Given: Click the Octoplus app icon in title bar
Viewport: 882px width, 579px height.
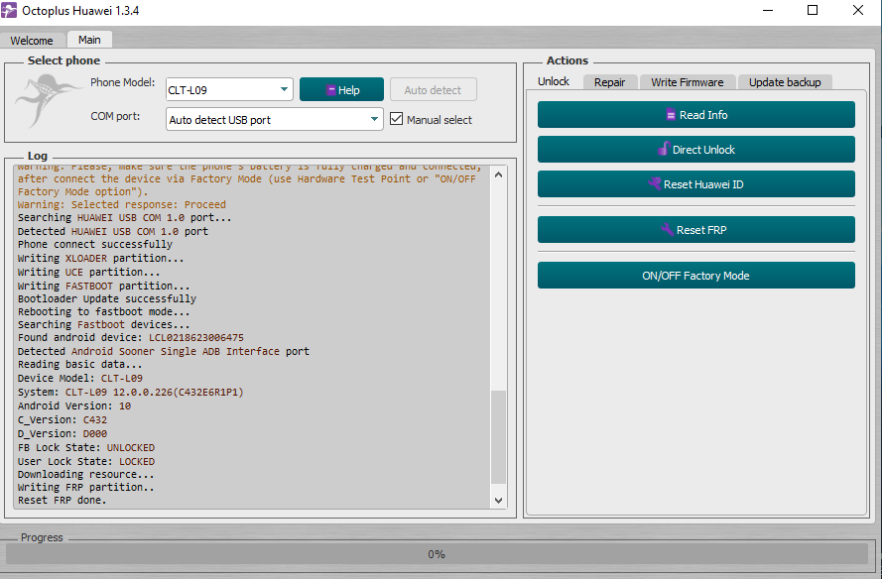Looking at the screenshot, I should (9, 10).
